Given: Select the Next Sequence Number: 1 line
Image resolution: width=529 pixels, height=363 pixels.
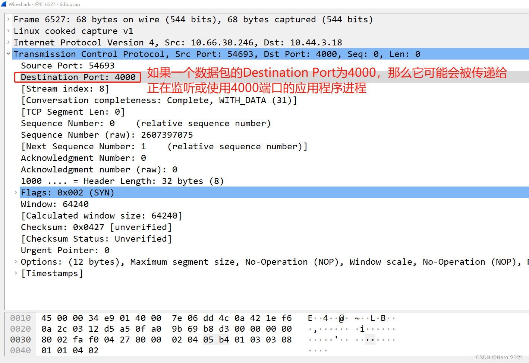Looking at the screenshot, I should 164,146.
